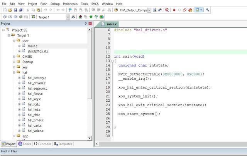
Task: Select hal_drivers.c in the tree
Action: pos(37,83)
